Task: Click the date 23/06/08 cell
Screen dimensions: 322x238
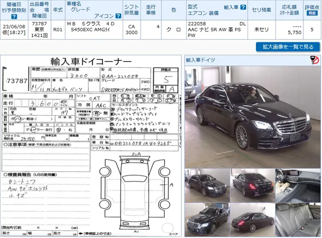Action: click(x=14, y=30)
